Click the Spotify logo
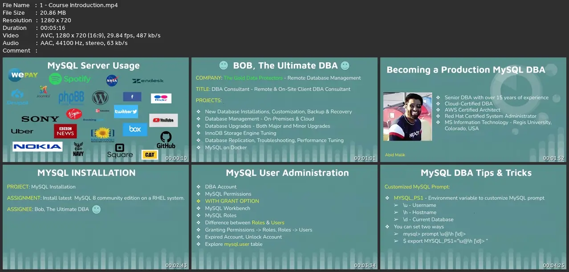Image resolution: width=569 pixels, height=272 pixels. 69,79
